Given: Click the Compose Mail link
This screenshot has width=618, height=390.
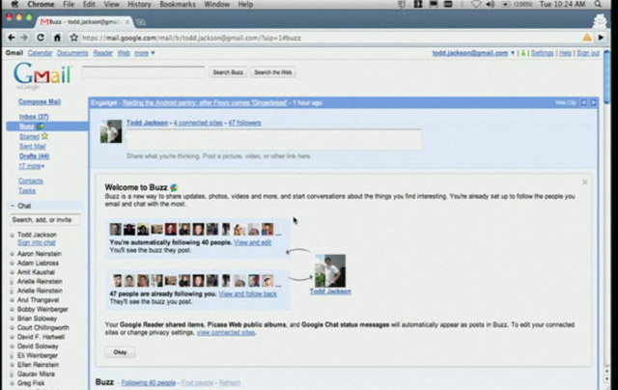Looking at the screenshot, I should [x=40, y=101].
